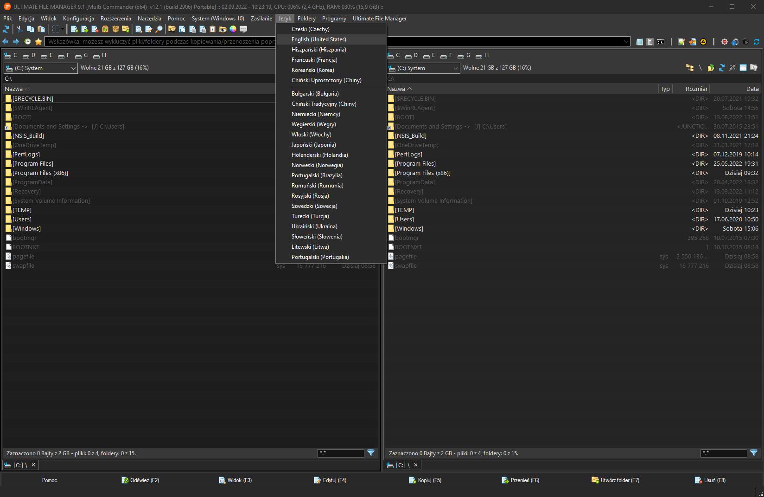Click the table columns view icon in right panel

743,68
